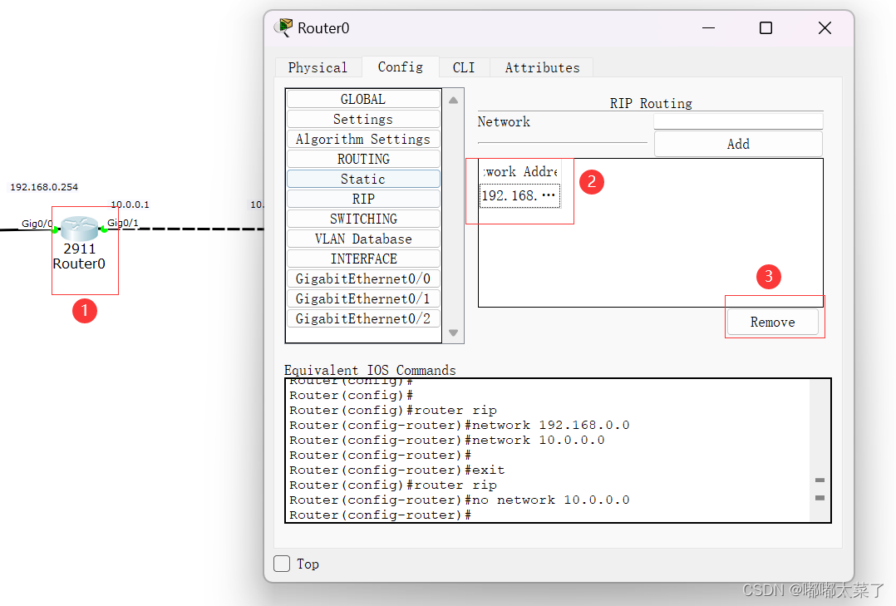This screenshot has width=896, height=606.
Task: Select Static routing
Action: coord(363,179)
